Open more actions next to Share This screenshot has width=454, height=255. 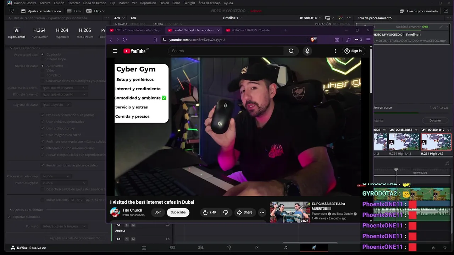pyautogui.click(x=262, y=212)
